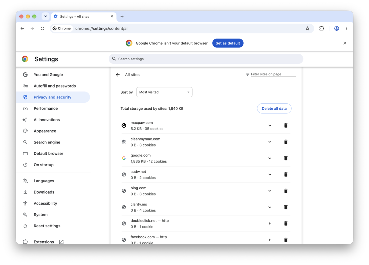Click '1,835 KB · 12 cookies' text
Screen dimensions: 369x265
[x=149, y=161]
